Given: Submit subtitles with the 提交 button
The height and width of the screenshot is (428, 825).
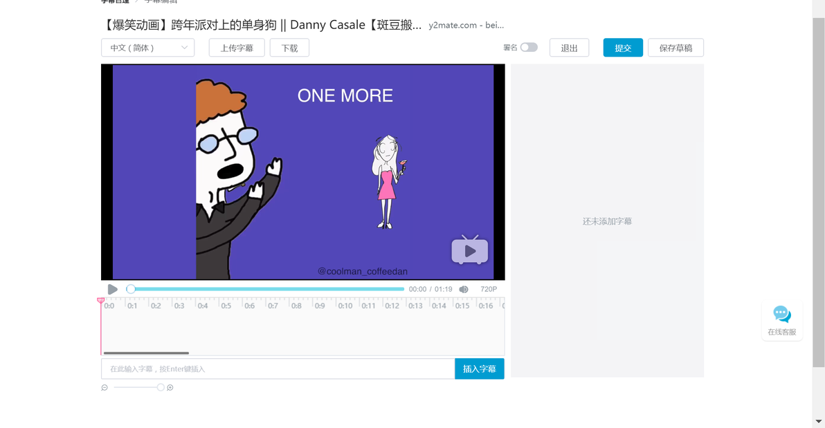Looking at the screenshot, I should [623, 48].
